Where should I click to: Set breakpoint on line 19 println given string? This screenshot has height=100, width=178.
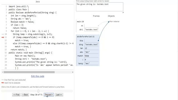coord(41,62)
